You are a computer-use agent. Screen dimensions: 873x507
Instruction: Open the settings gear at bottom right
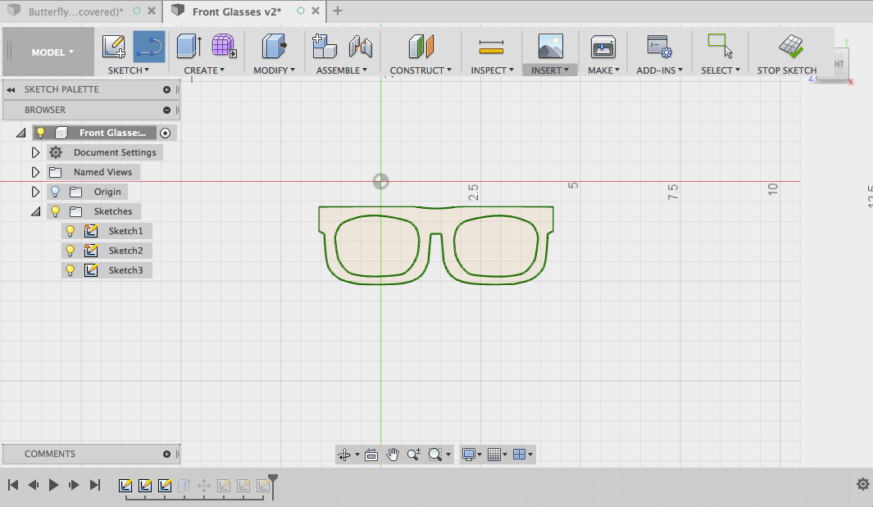click(862, 485)
